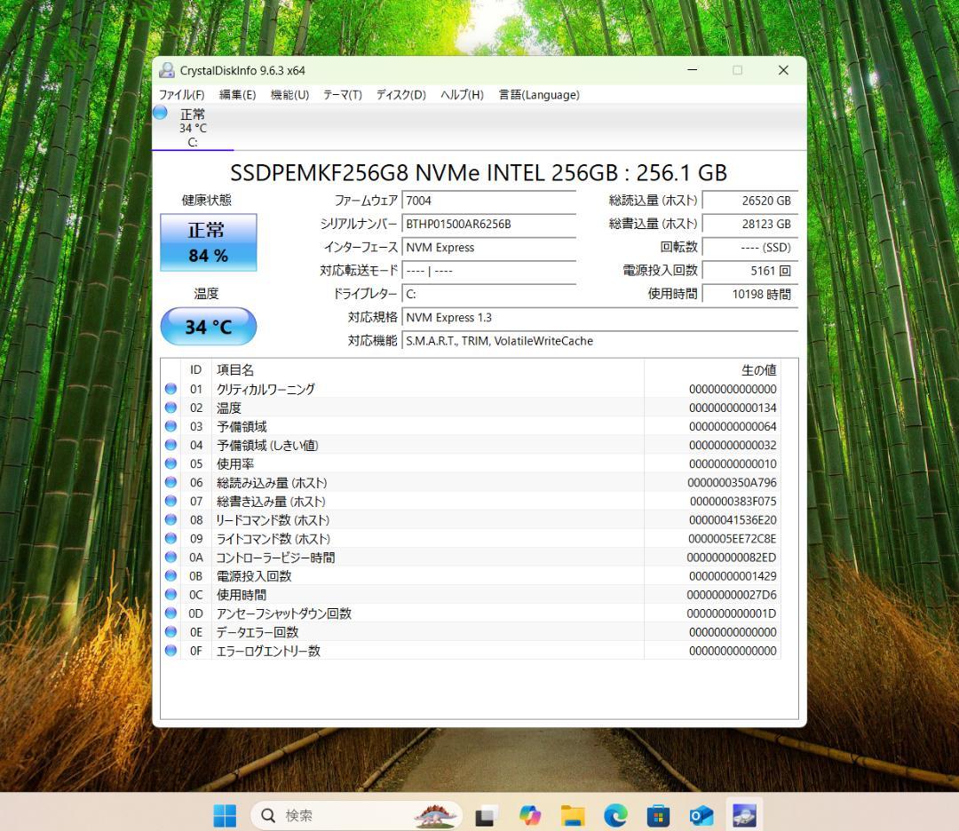
Task: Click the 正常 84% health status badge
Action: pyautogui.click(x=207, y=241)
